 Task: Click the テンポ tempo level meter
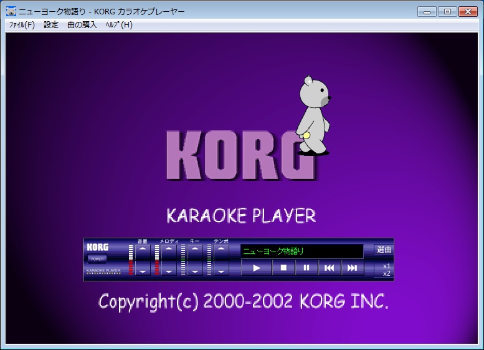[209, 260]
